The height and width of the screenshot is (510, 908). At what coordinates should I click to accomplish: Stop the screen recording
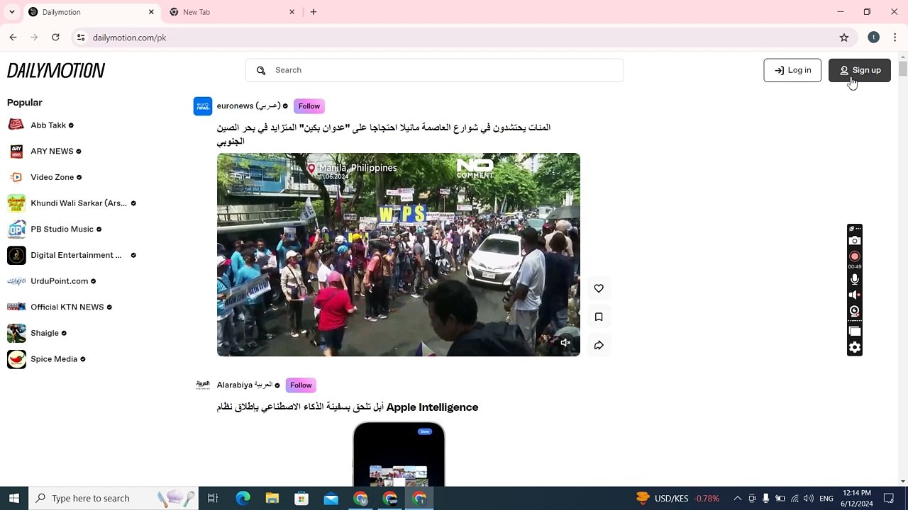855,256
